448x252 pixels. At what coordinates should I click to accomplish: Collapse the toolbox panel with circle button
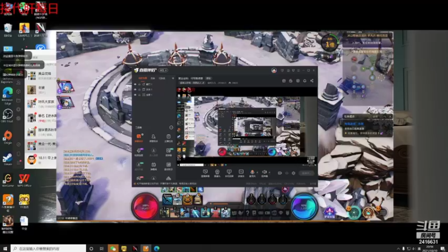[171, 128]
